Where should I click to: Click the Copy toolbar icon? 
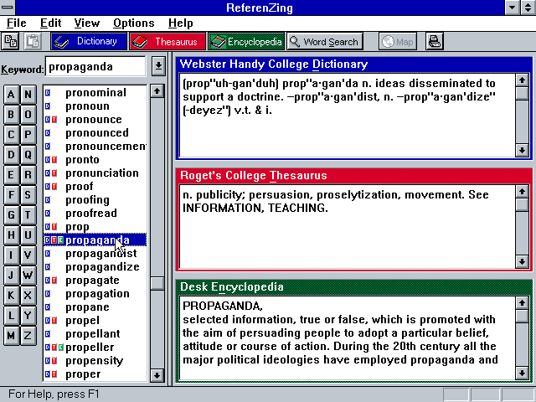click(x=11, y=41)
